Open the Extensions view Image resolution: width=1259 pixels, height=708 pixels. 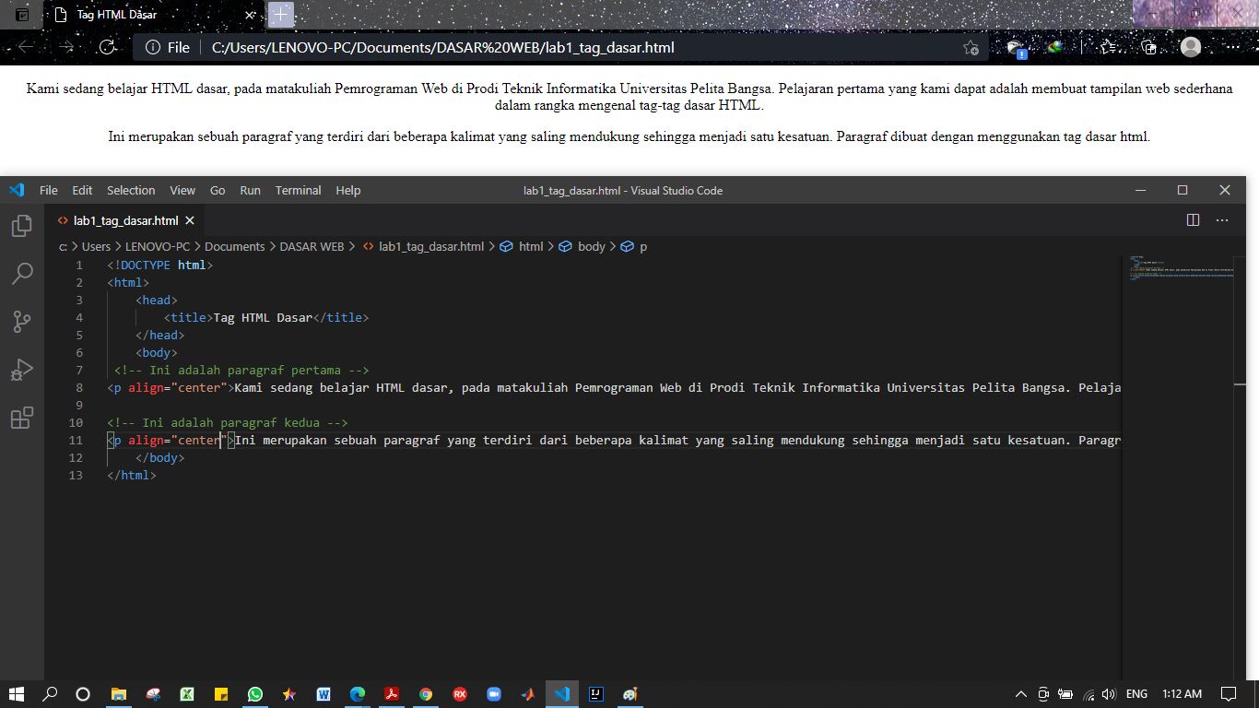click(x=22, y=417)
